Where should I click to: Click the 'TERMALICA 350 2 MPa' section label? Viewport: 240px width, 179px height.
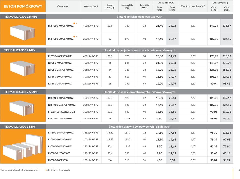[x=20, y=50]
